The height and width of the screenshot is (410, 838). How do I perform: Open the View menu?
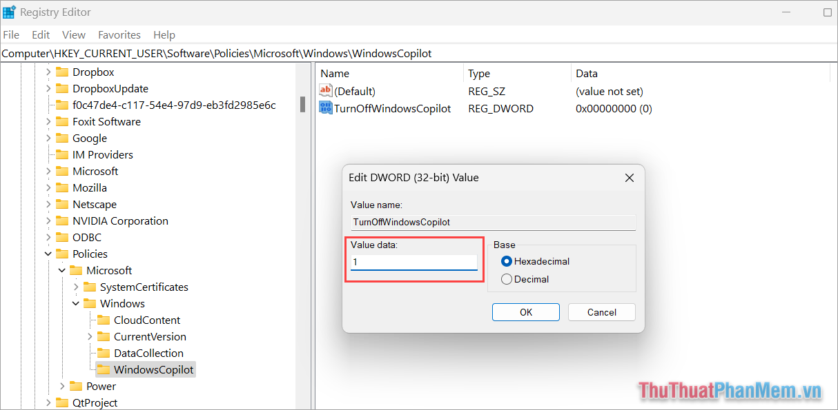pyautogui.click(x=73, y=34)
